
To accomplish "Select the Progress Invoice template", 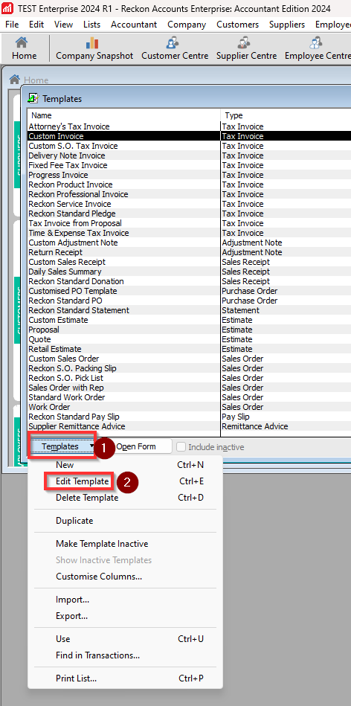I will (x=189, y=175).
